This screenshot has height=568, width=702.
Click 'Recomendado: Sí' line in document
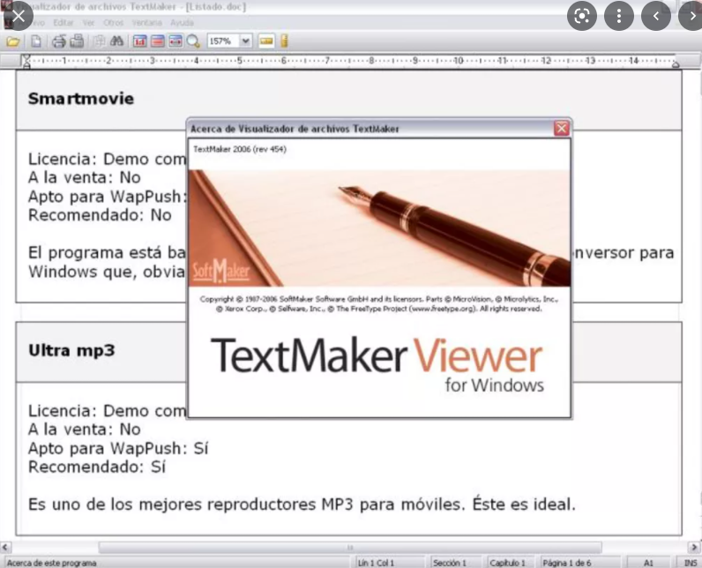click(97, 467)
